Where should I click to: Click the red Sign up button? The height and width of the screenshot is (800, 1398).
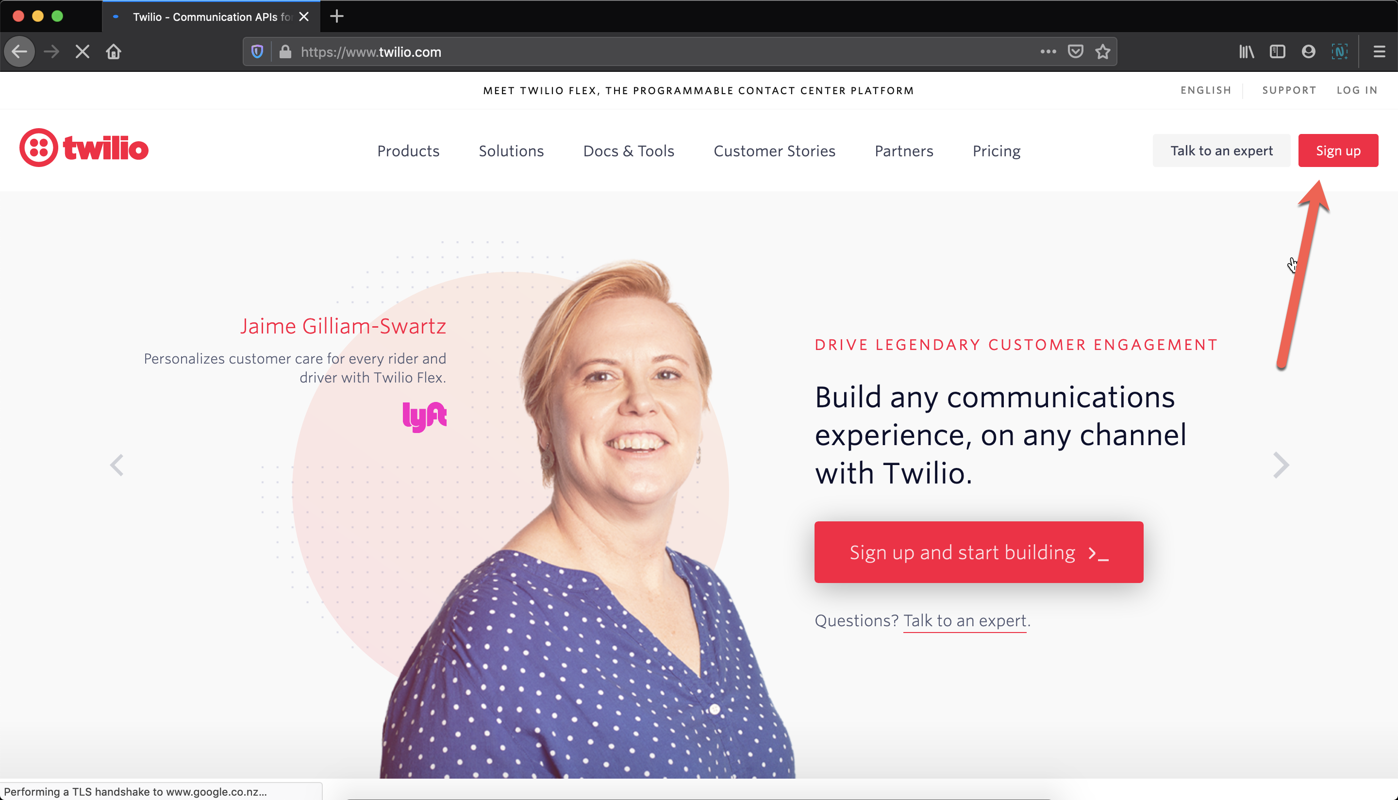click(x=1338, y=150)
